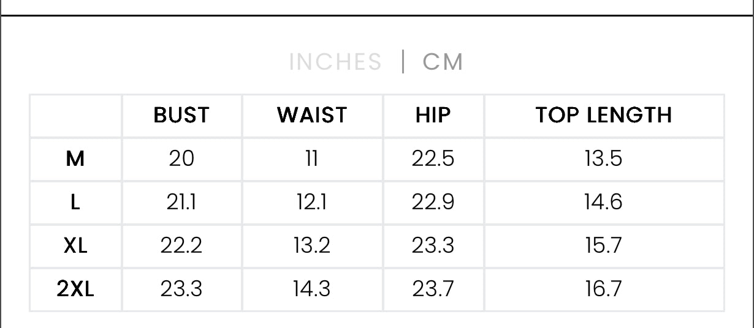This screenshot has width=754, height=328.
Task: Click waist value 14.3 for 2XL
Action: tap(311, 289)
